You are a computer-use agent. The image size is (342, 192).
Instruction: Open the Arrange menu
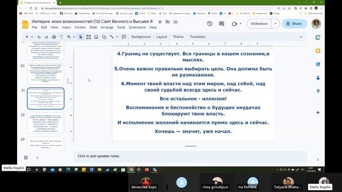[107, 27]
